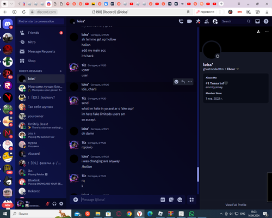The width and height of the screenshot is (272, 218).
Task: Open the Nitro page
Action: point(41,42)
